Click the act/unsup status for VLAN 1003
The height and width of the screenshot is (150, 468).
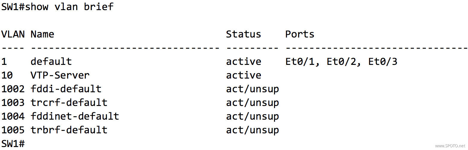tap(252, 103)
